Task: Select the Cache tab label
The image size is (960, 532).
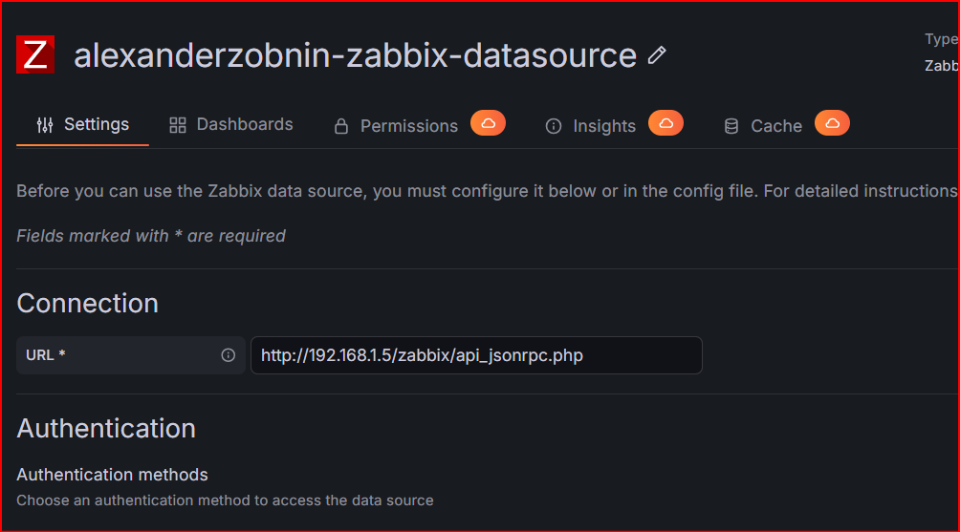Action: [x=776, y=126]
